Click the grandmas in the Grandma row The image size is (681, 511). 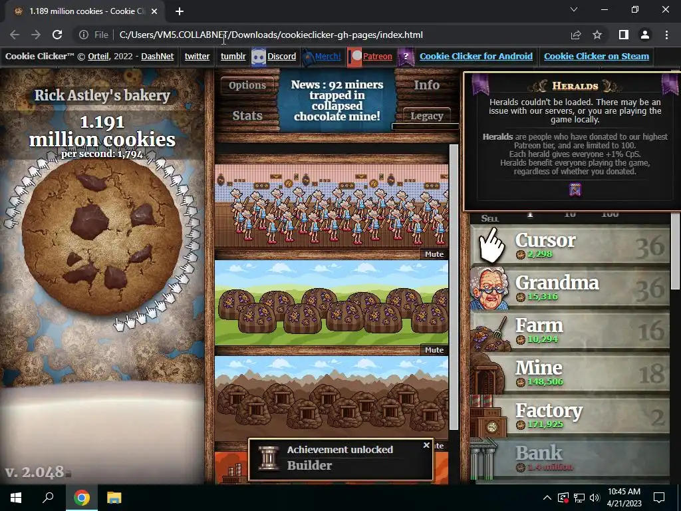pyautogui.click(x=332, y=206)
